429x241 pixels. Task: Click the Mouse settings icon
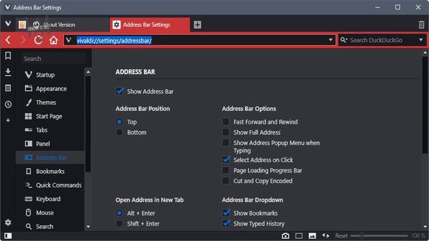[x=28, y=213]
